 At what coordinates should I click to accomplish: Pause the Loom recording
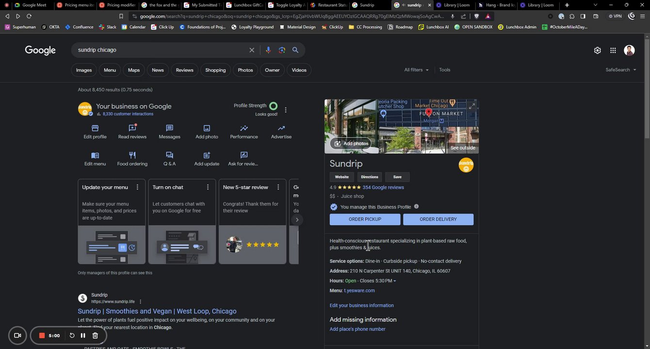[x=83, y=335]
